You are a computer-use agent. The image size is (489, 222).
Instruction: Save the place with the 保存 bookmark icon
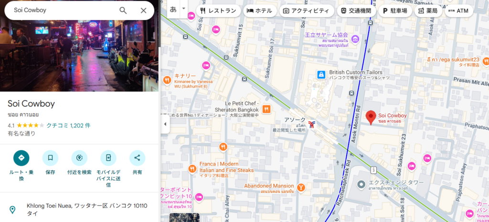(50, 158)
